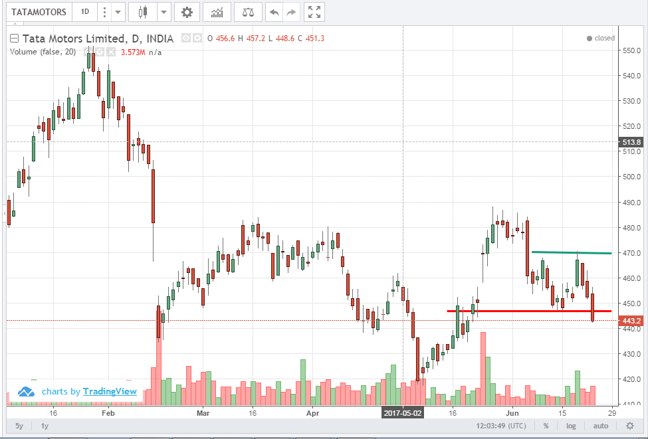The image size is (648, 439).
Task: Open Volume indicator settings gear
Action: (100, 52)
